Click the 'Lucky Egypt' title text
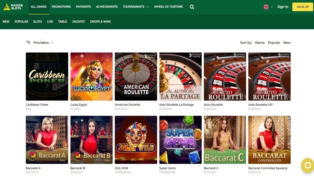 point(78,105)
